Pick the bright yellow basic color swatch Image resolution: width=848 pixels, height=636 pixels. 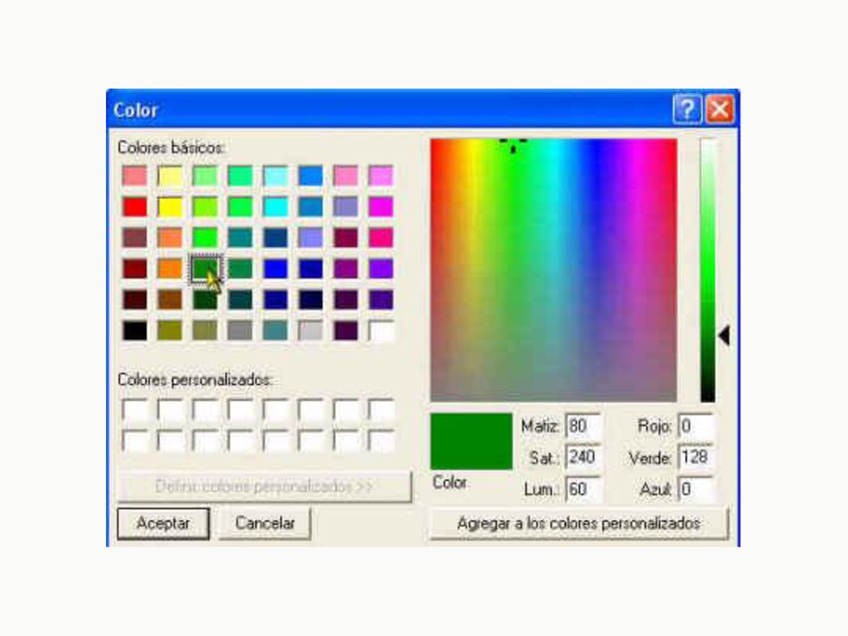(x=170, y=206)
